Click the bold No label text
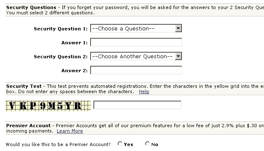The height and width of the screenshot is (151, 264). (x=155, y=144)
